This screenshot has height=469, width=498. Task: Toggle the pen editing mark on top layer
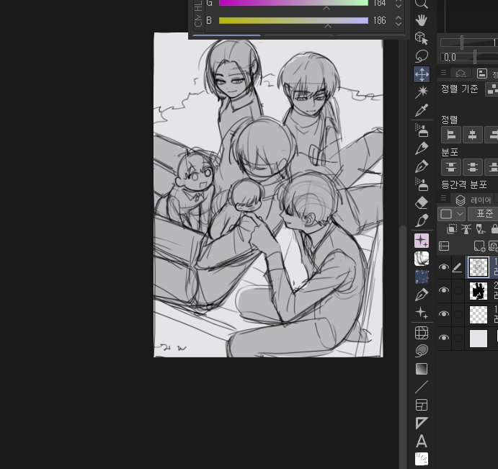click(457, 267)
